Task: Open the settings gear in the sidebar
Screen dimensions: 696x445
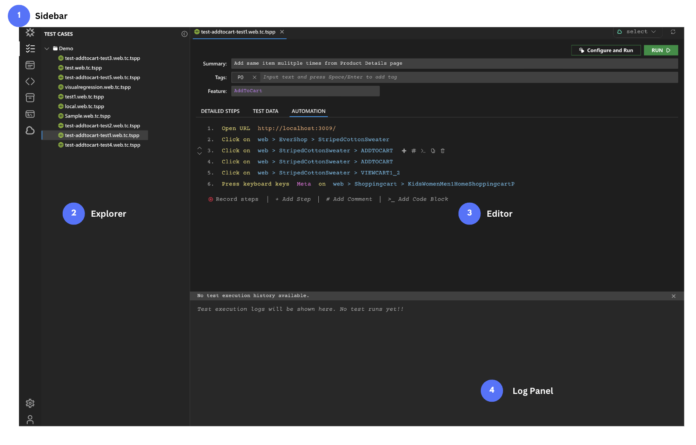Action: coord(30,403)
